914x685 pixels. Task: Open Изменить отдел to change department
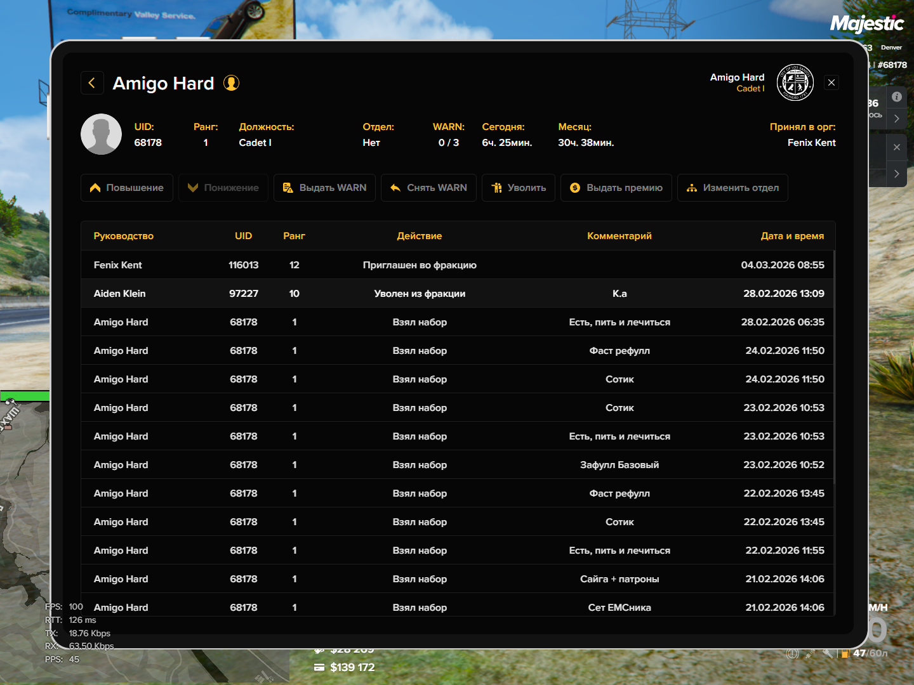tap(732, 188)
